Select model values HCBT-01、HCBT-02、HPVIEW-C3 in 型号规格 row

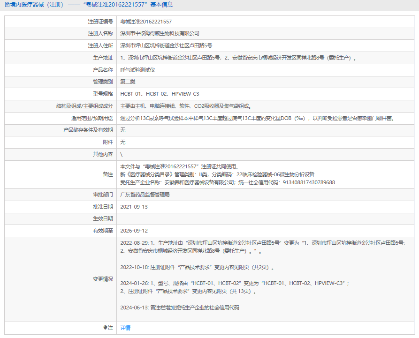point(160,94)
